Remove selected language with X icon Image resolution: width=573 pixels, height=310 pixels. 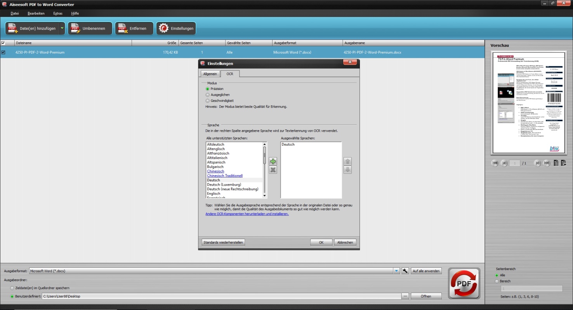273,170
